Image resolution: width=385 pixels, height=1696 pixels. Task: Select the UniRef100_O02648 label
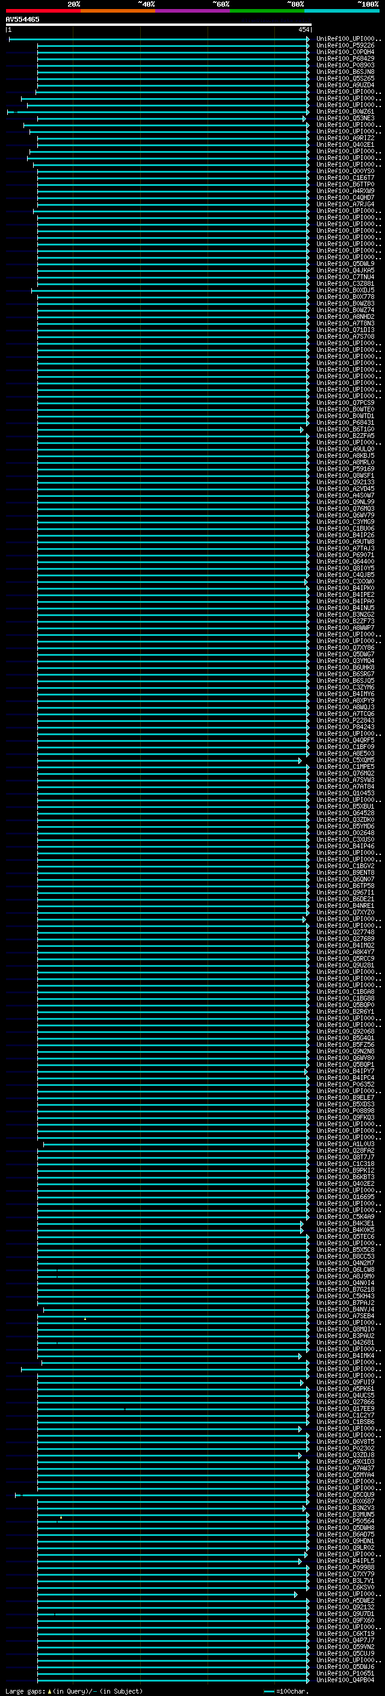pyautogui.click(x=345, y=833)
